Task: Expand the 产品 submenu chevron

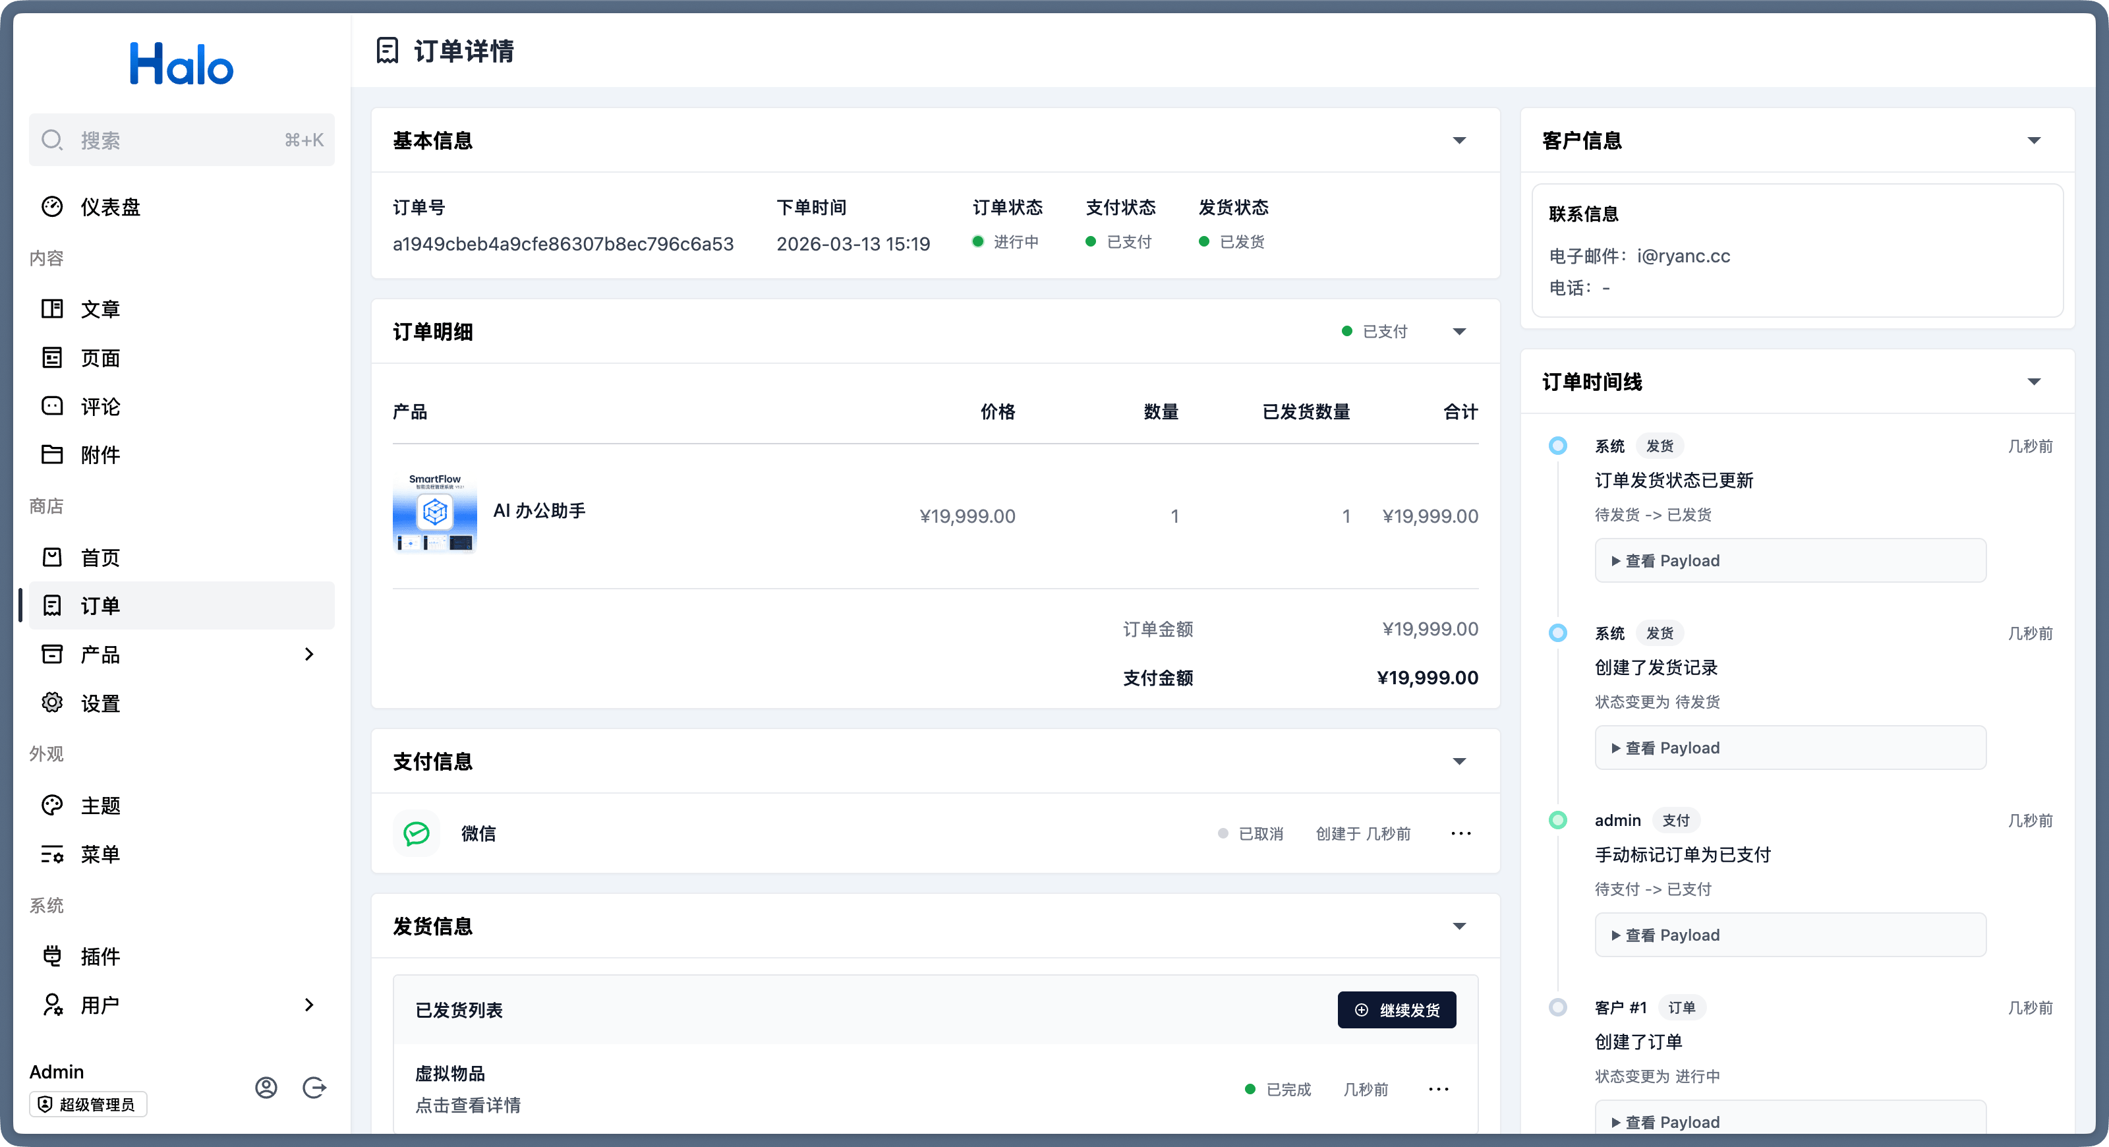Action: pyautogui.click(x=308, y=654)
